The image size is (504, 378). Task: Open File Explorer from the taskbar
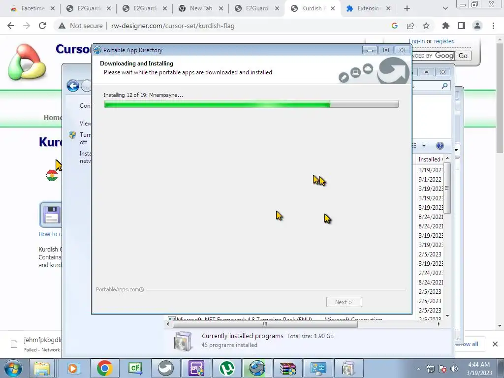(42, 368)
